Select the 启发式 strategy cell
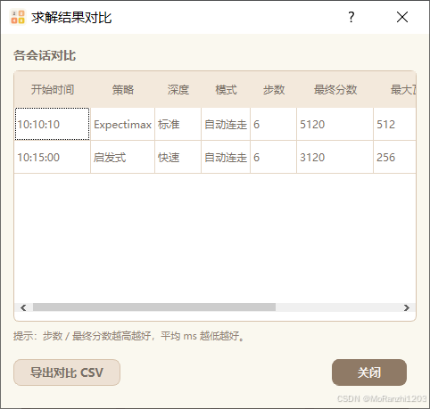The image size is (430, 409). click(x=122, y=157)
